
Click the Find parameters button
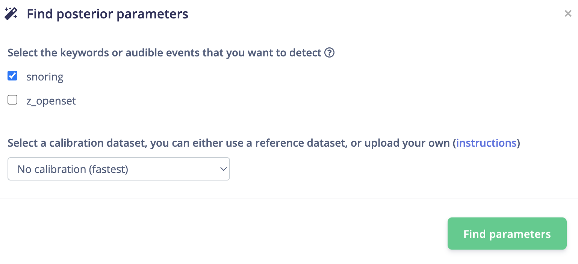click(507, 234)
